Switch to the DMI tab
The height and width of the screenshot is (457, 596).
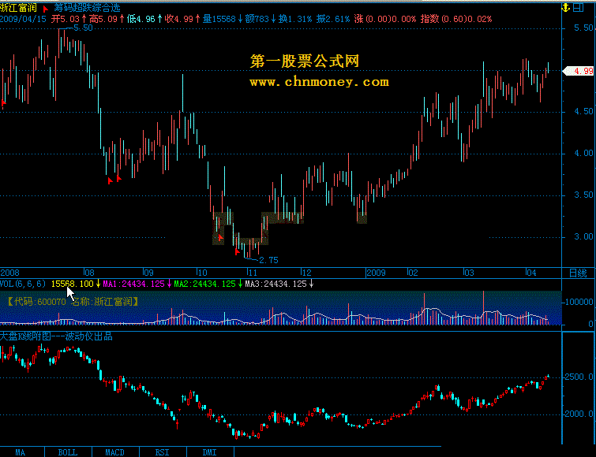tap(210, 452)
